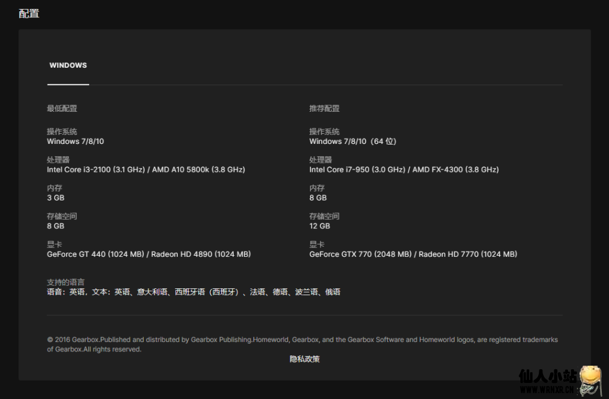Click the 仙人小站 watermark text
The height and width of the screenshot is (399, 609).
click(x=547, y=377)
